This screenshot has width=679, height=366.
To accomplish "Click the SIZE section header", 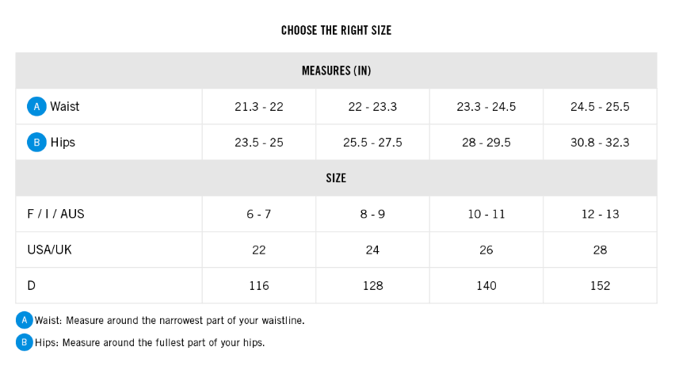I will click(x=336, y=178).
